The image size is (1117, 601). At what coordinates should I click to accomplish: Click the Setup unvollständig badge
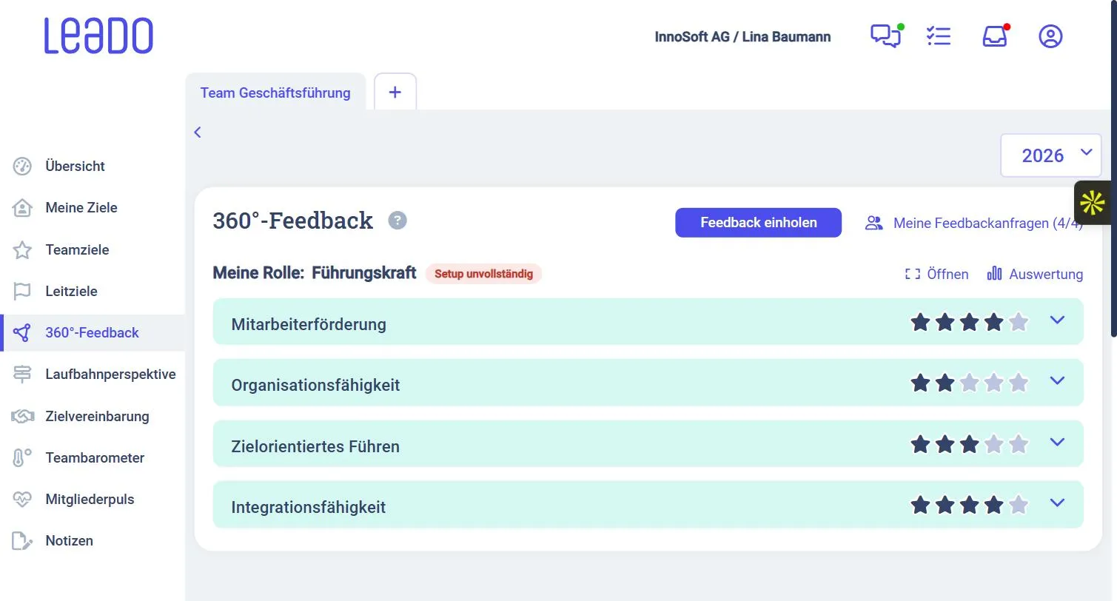[x=483, y=274]
